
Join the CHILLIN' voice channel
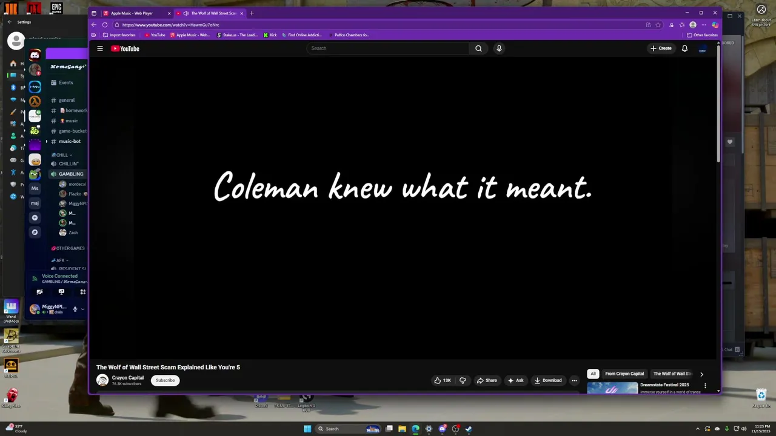click(x=68, y=163)
